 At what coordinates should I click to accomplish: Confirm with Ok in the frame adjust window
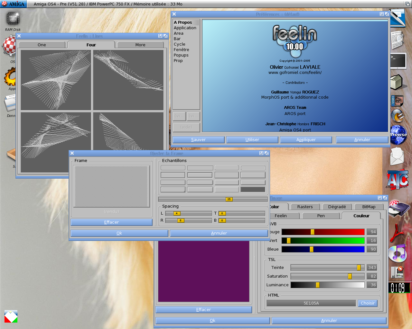tap(119, 233)
